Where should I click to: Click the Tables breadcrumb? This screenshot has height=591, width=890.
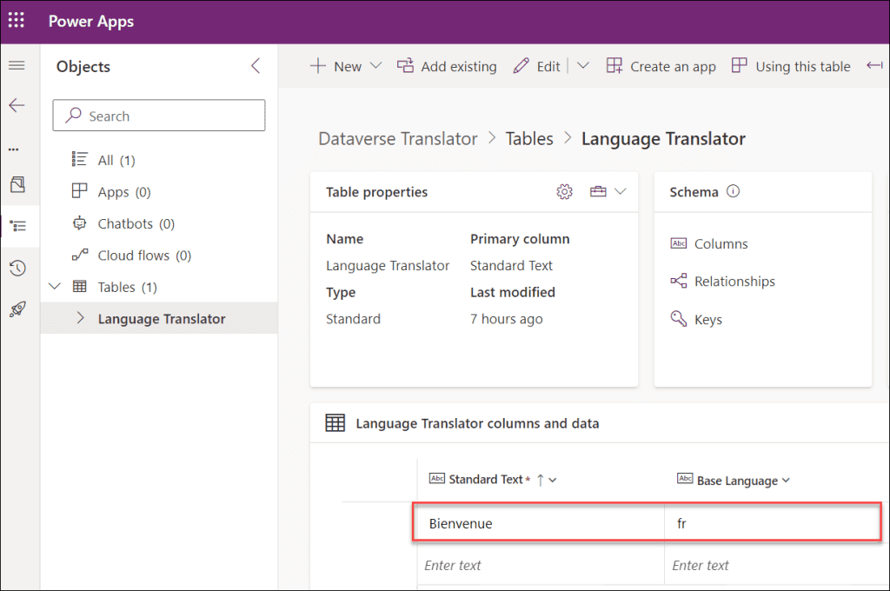pos(529,138)
